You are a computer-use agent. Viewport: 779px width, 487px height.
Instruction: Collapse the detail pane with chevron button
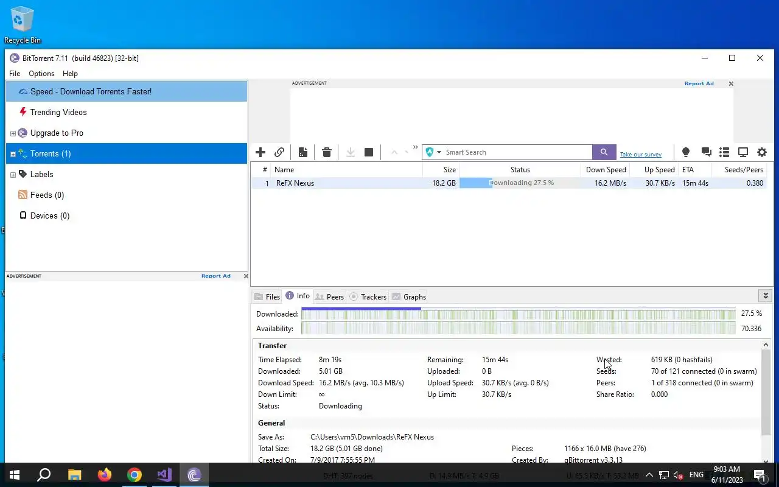click(x=766, y=296)
